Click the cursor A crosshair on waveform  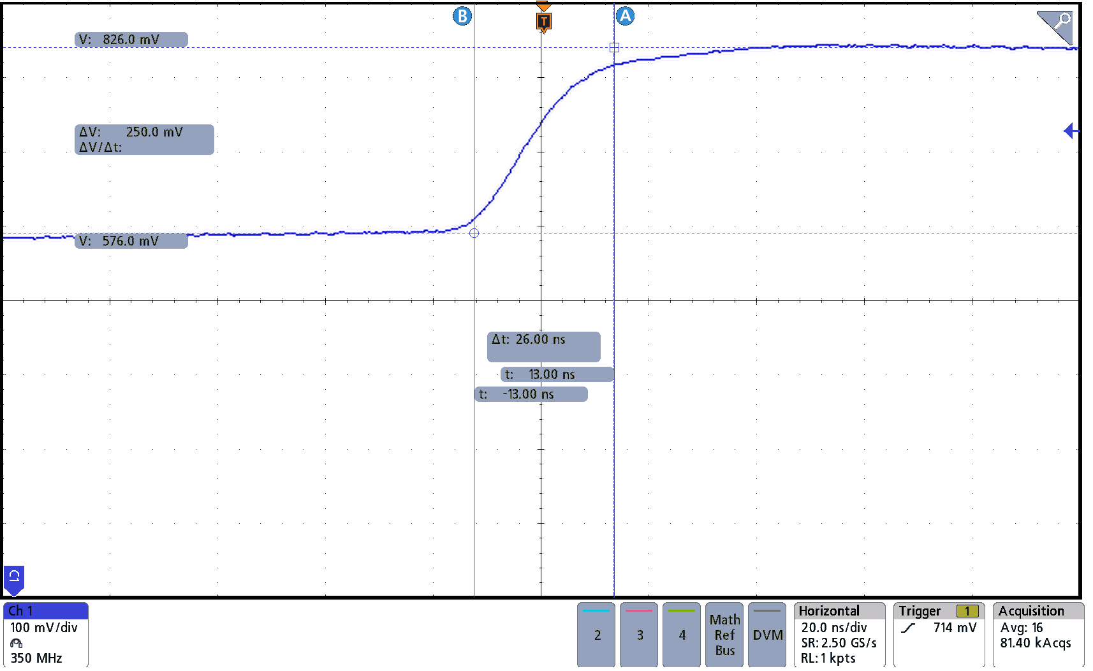point(614,48)
